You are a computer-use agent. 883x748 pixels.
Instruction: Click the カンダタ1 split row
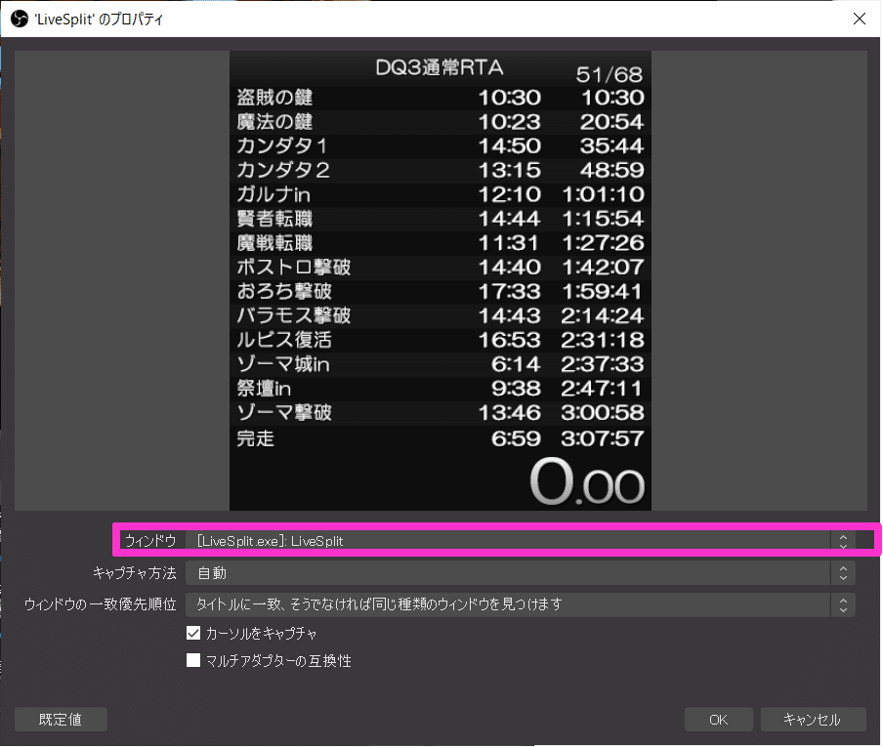tap(441, 145)
